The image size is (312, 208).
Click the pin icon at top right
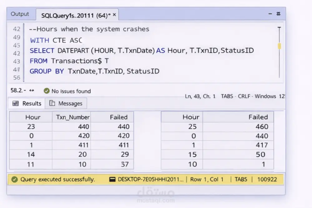click(x=278, y=13)
